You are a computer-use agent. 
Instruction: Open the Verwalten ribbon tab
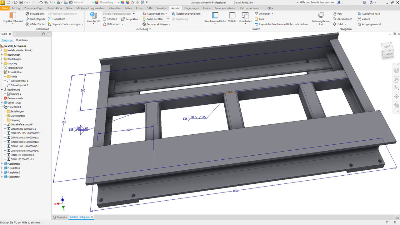(162, 8)
